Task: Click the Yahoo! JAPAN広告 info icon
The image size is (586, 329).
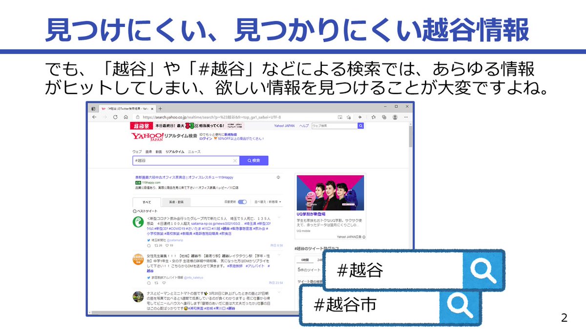Action: (x=363, y=236)
